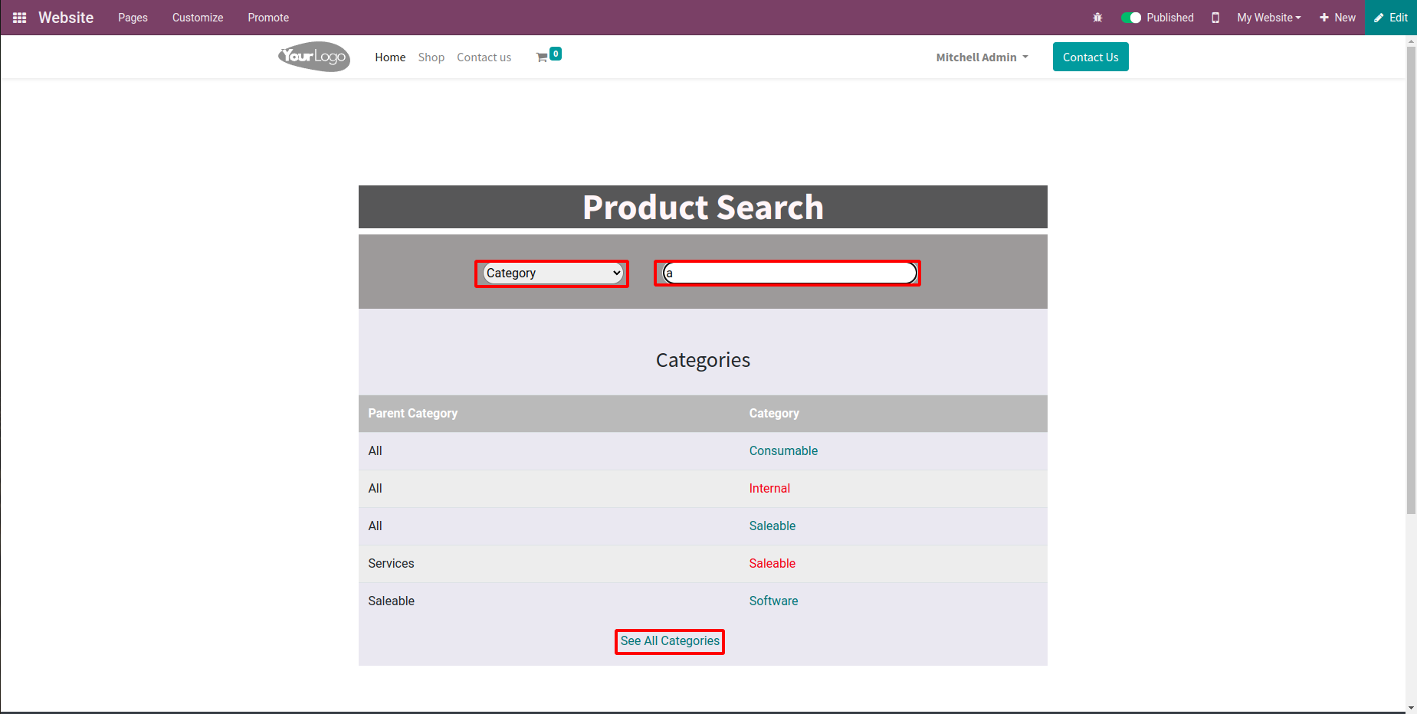
Task: Expand the My Website switcher
Action: tap(1268, 18)
